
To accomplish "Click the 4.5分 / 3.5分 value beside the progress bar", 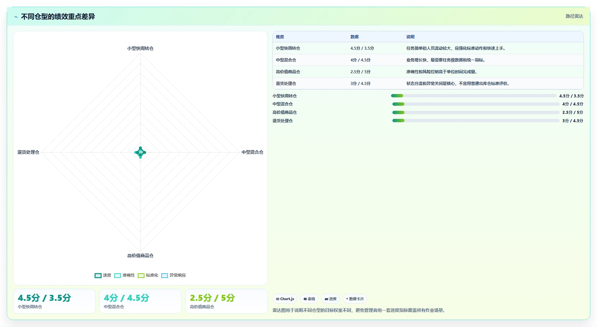I will [571, 96].
